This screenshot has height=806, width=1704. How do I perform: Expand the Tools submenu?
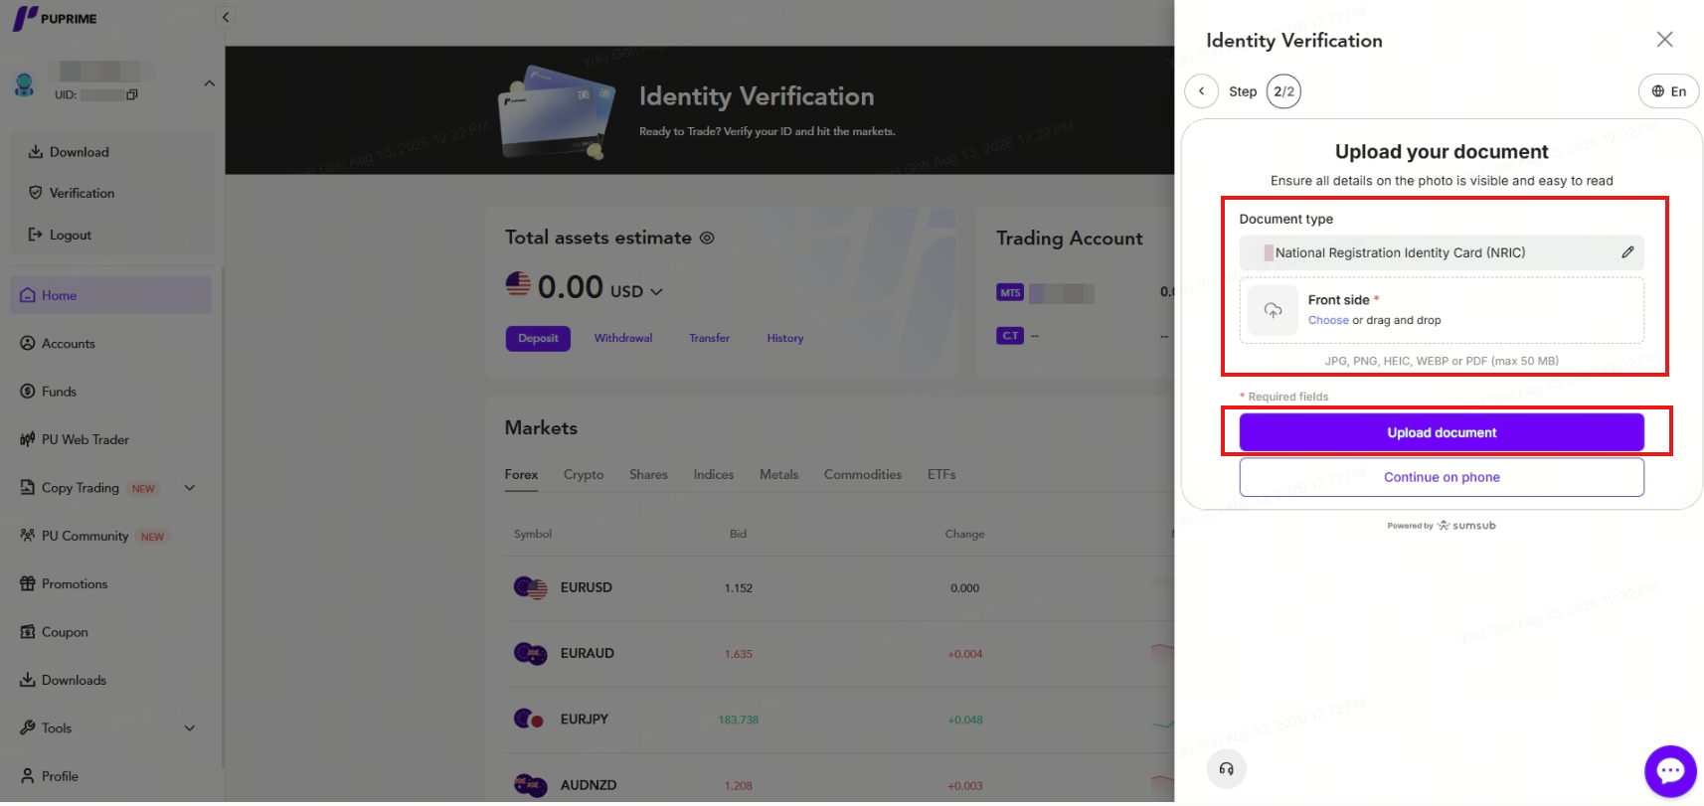click(190, 728)
